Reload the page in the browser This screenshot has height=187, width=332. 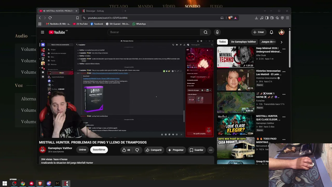(x=50, y=18)
